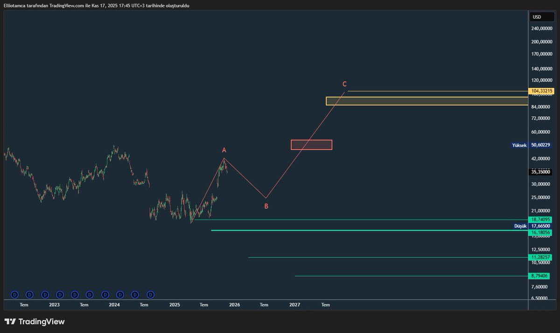
Task: Click the 240,00000 price axis tick
Action: [x=541, y=28]
